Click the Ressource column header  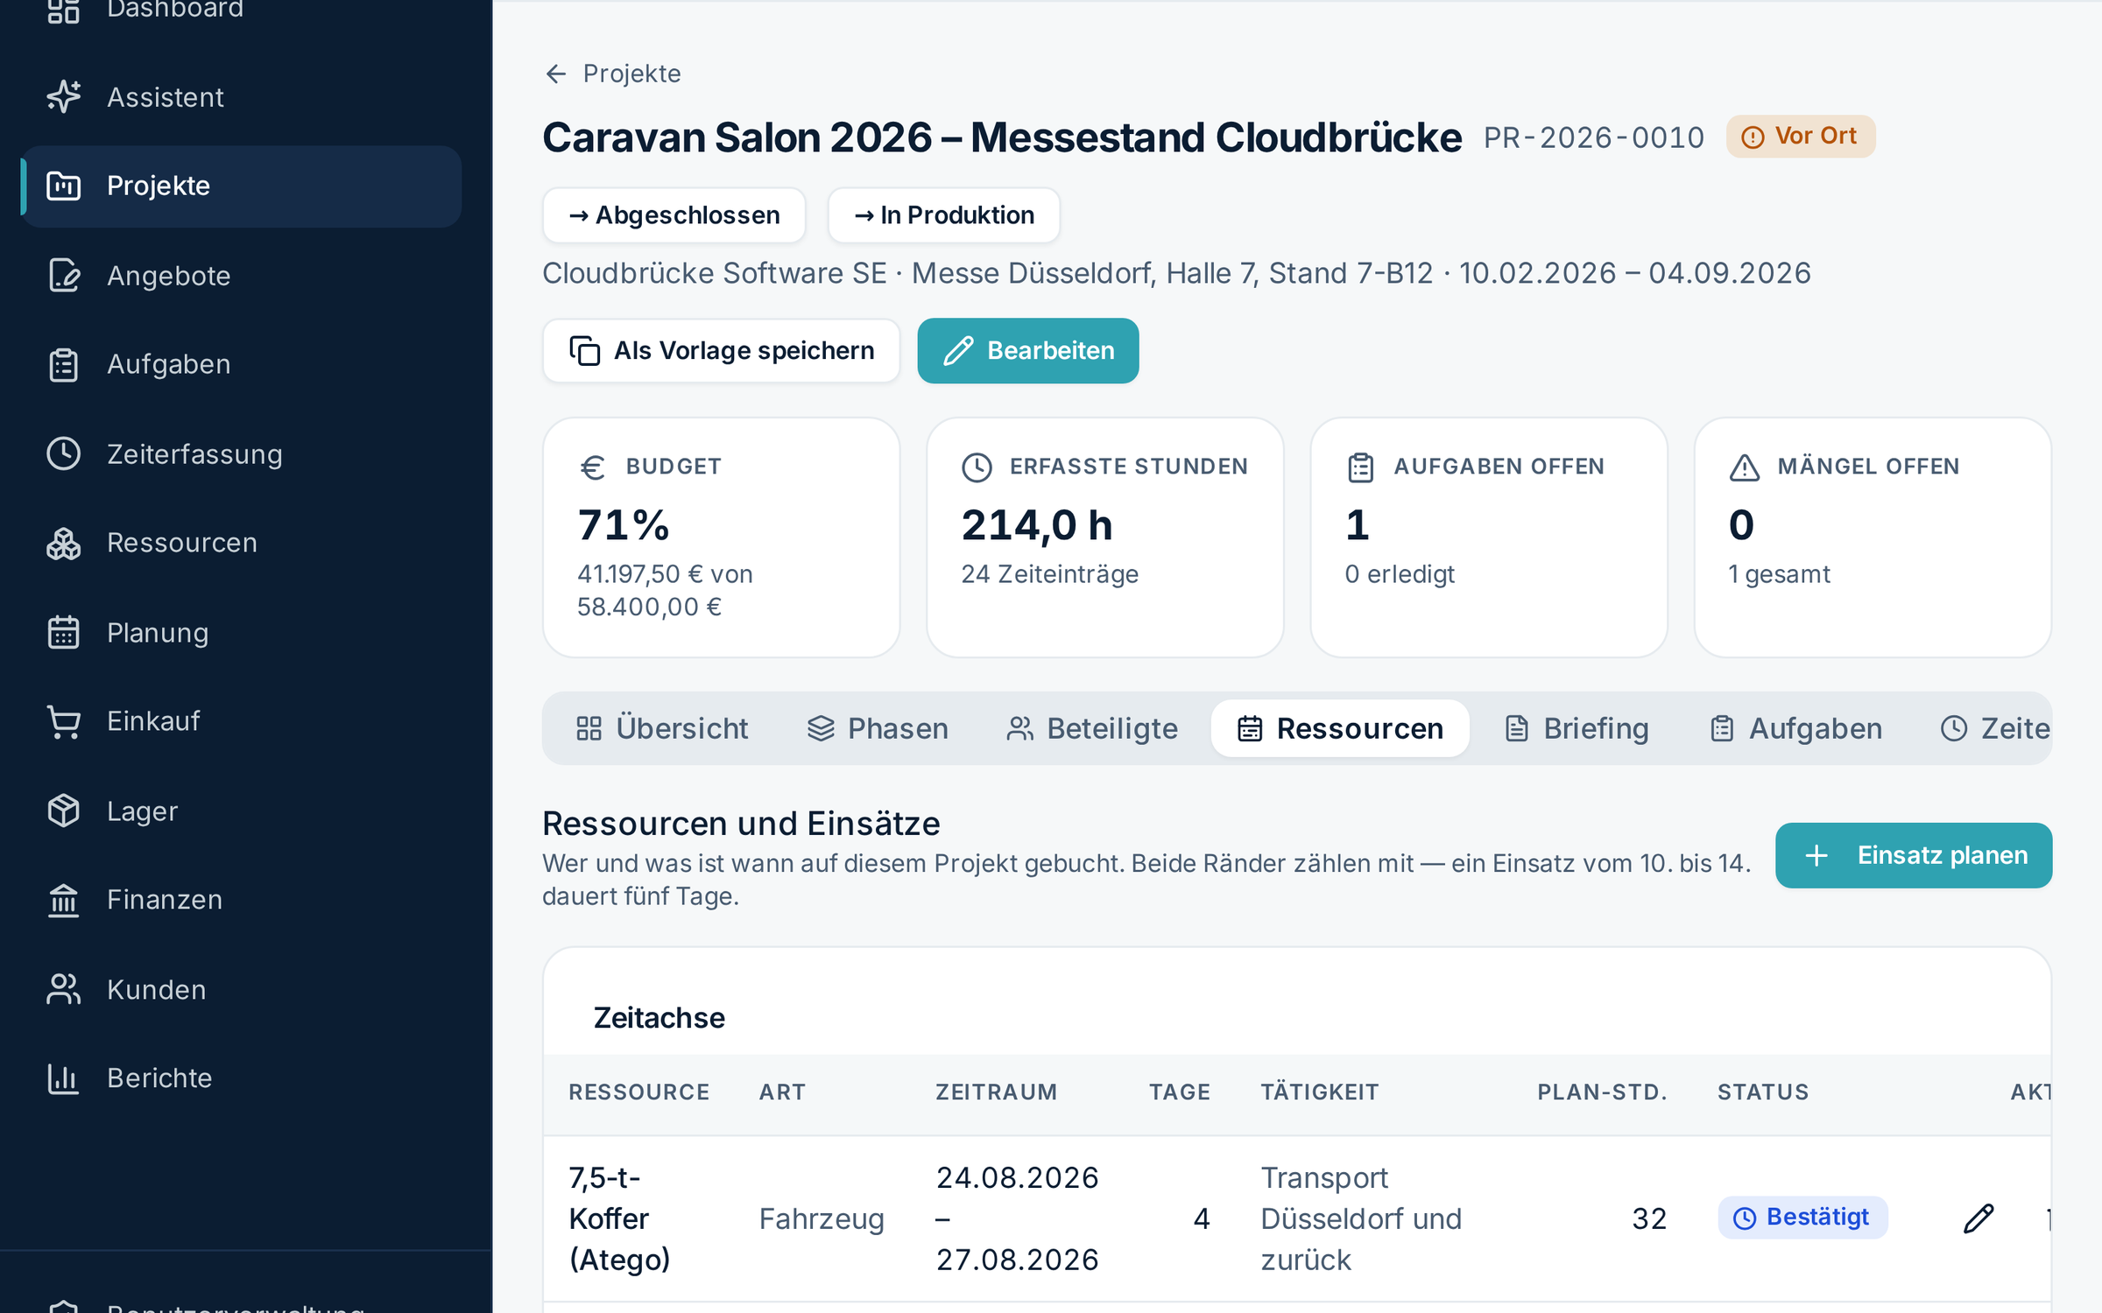click(639, 1092)
